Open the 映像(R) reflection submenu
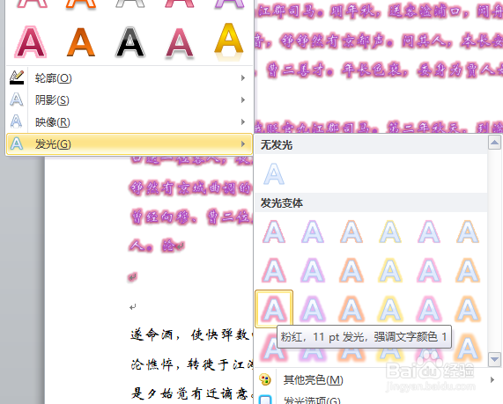The height and width of the screenshot is (404, 503). click(x=129, y=122)
